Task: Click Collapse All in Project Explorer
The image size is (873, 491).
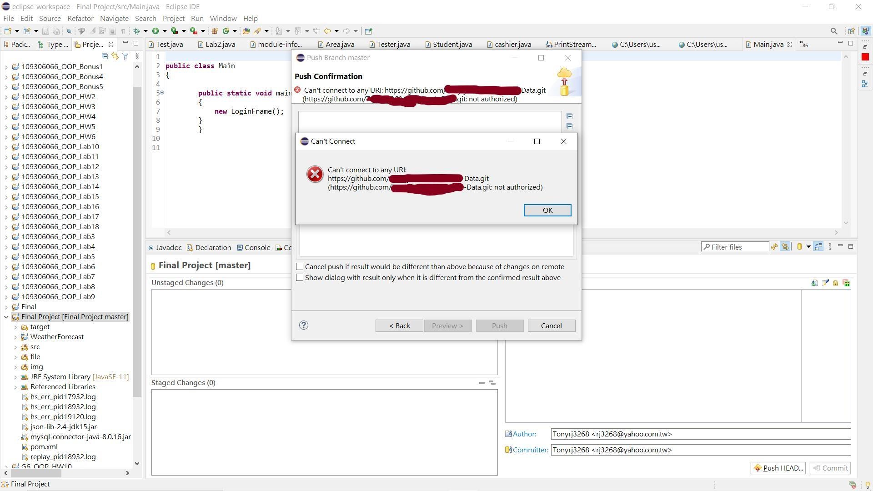Action: (x=105, y=56)
